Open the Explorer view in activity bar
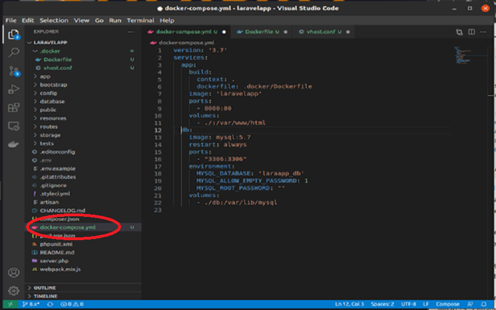The image size is (496, 310). click(x=14, y=34)
